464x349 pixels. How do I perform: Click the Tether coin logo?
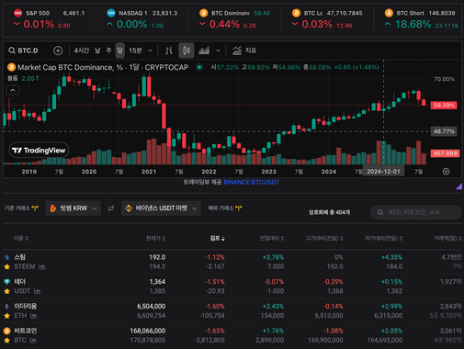(x=6, y=282)
